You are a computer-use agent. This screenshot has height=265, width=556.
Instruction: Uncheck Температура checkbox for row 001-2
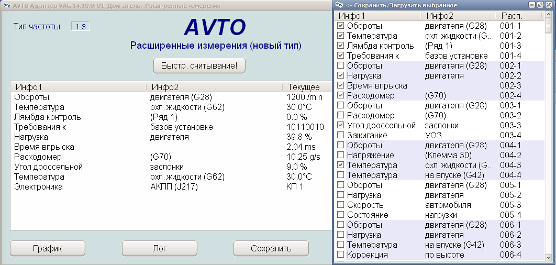coord(340,36)
